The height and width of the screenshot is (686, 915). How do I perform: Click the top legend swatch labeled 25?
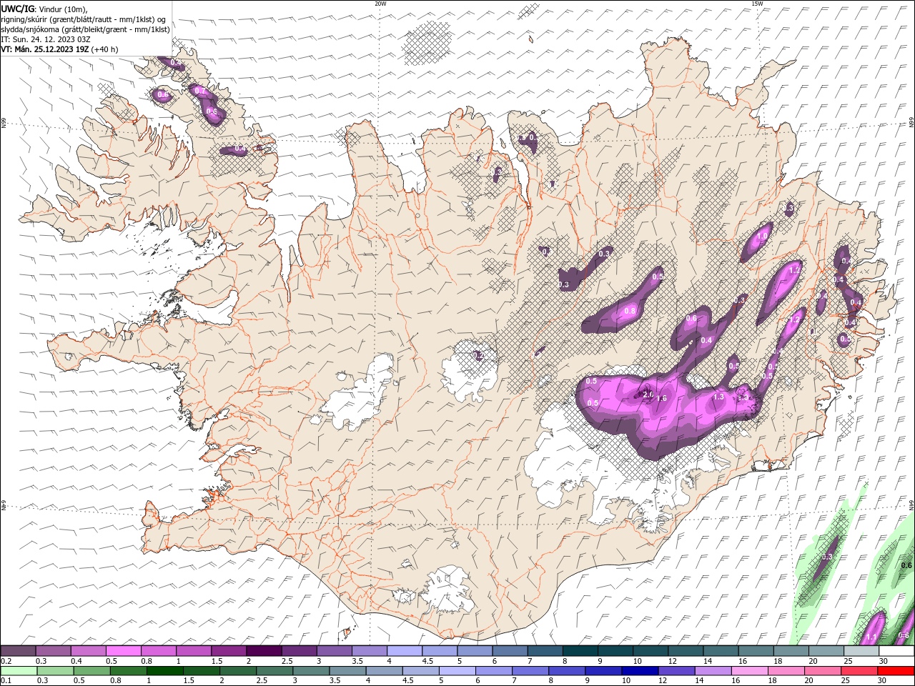tap(860, 651)
